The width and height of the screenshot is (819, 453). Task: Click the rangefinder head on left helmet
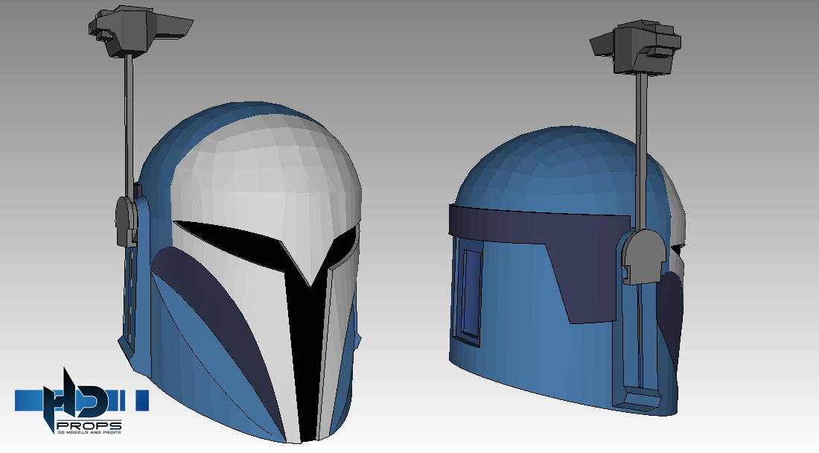[140, 31]
